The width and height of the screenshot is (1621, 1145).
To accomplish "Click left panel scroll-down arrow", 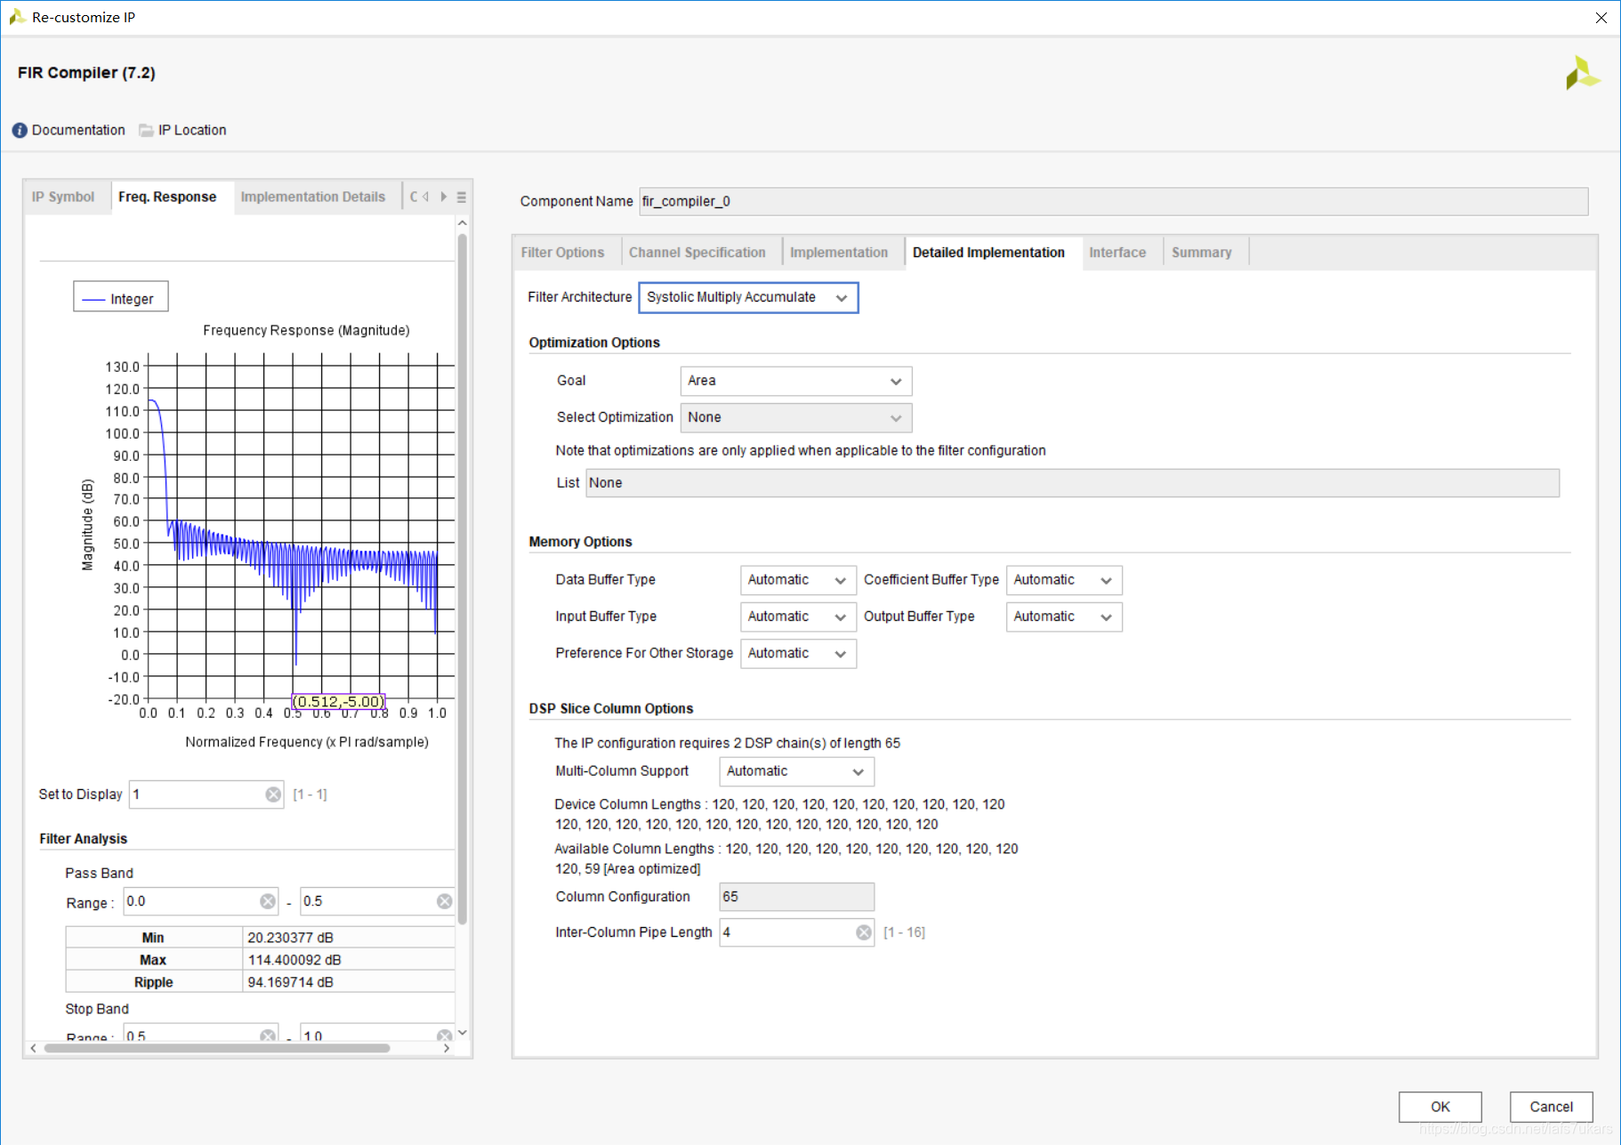I will click(462, 1033).
